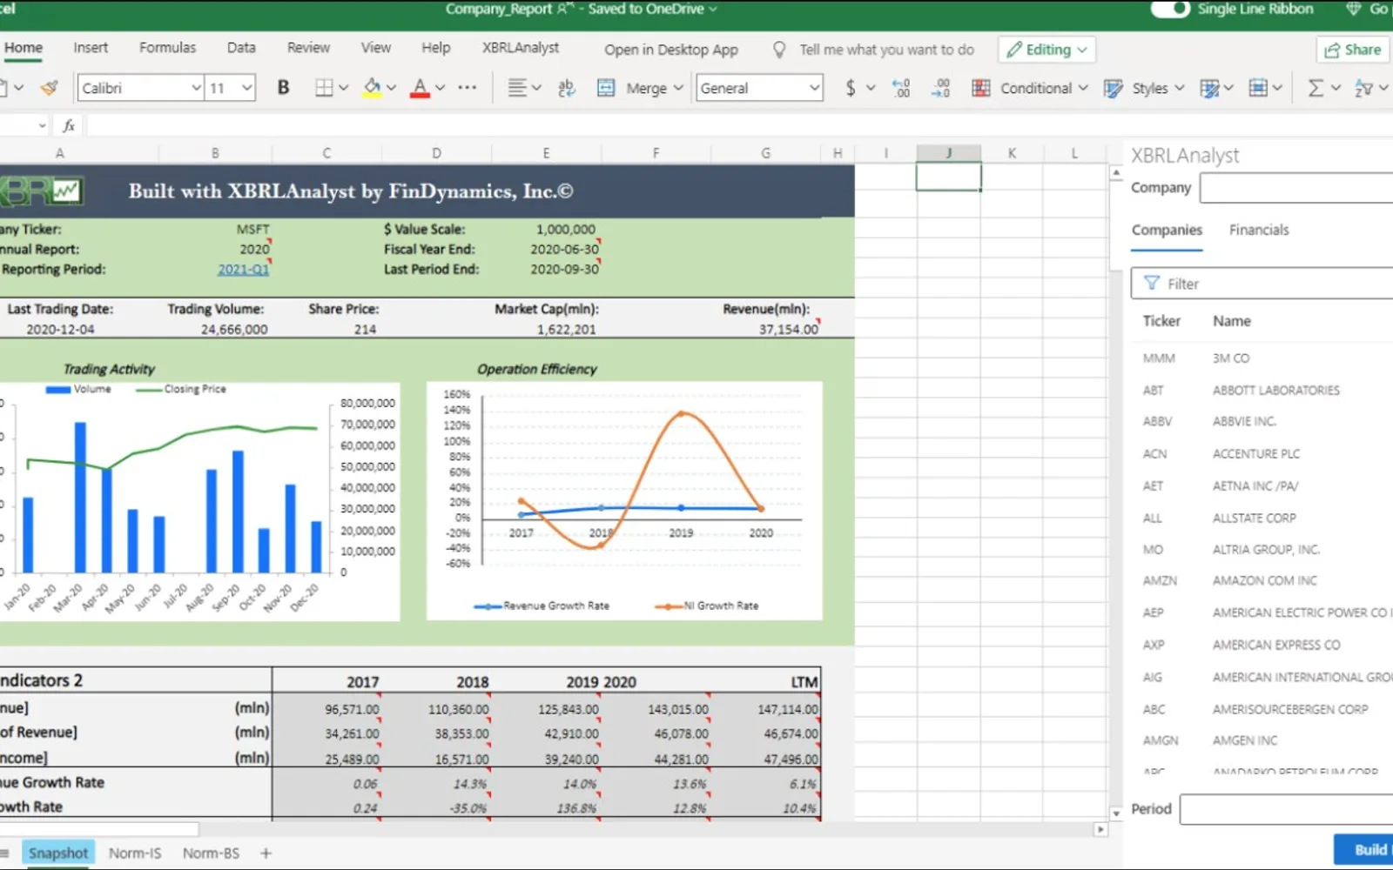Open the Editing mode dropdown
Viewport: 1393px width, 870px height.
coord(1046,50)
